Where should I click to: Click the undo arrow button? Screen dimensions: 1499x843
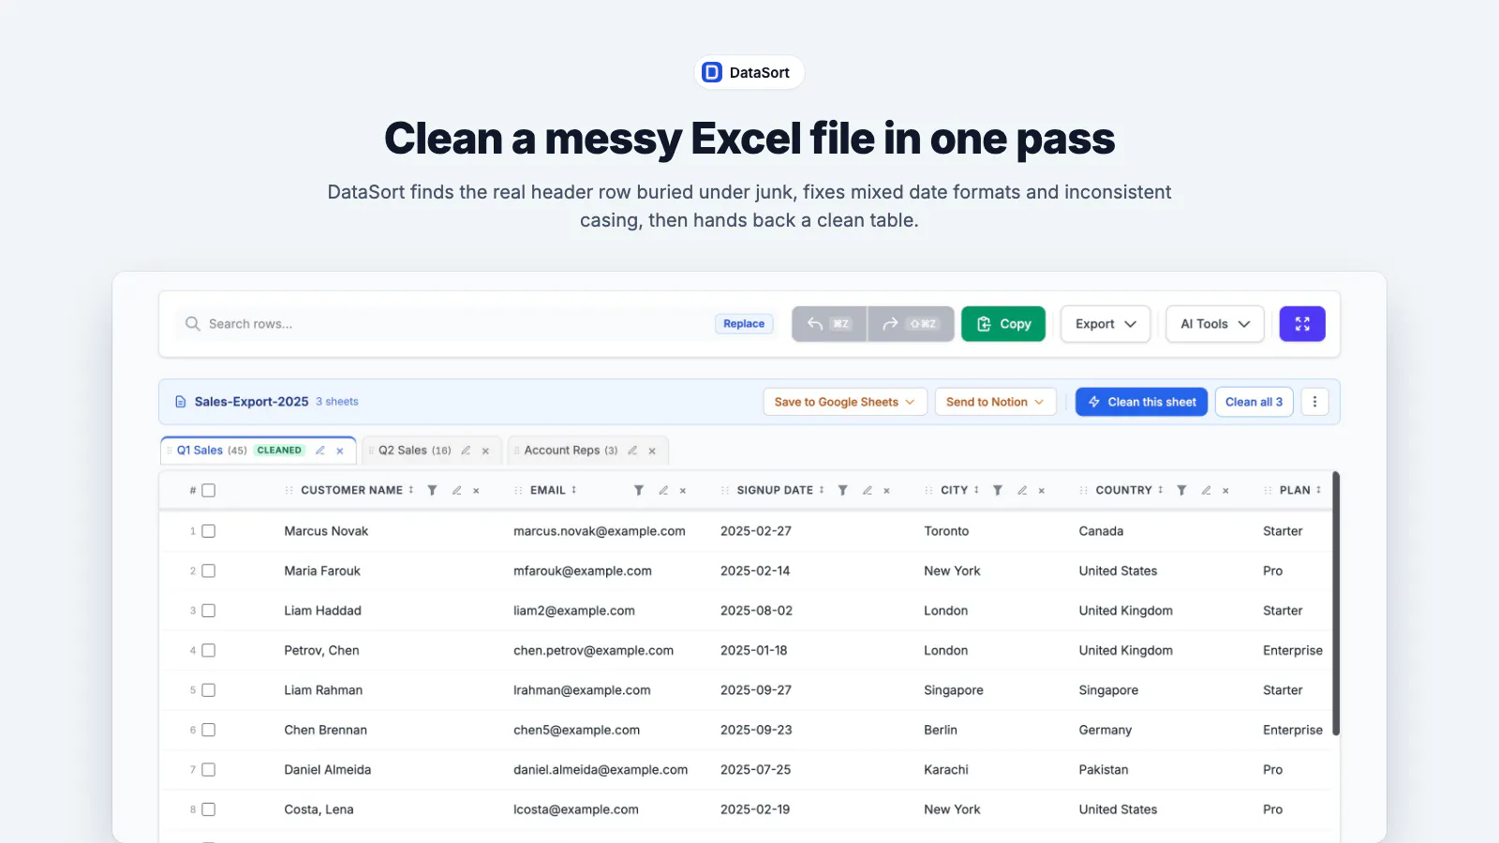pos(829,324)
